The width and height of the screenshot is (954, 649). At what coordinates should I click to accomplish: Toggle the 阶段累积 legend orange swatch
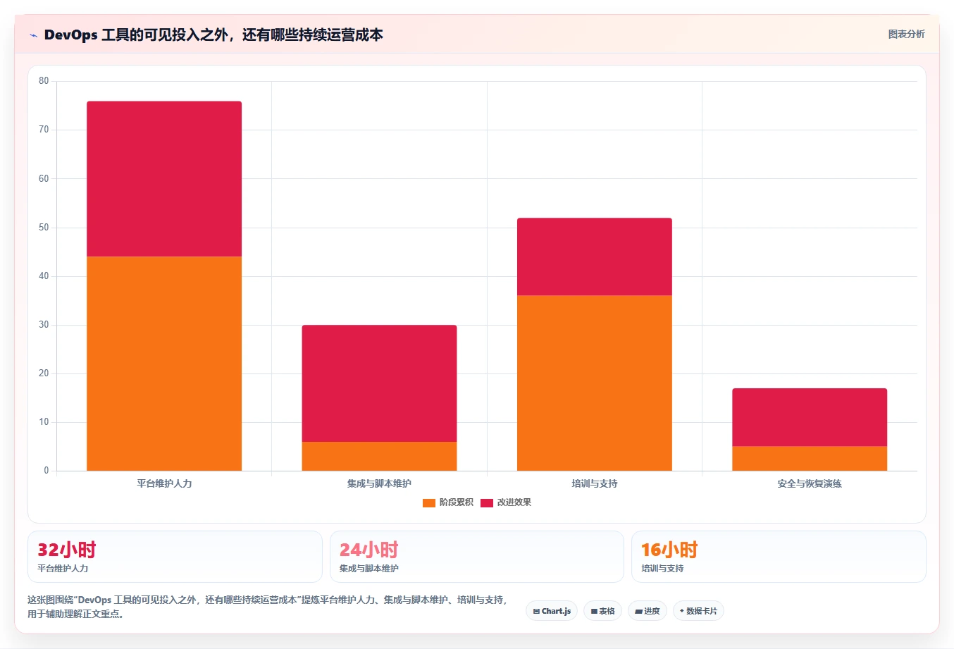[x=428, y=502]
